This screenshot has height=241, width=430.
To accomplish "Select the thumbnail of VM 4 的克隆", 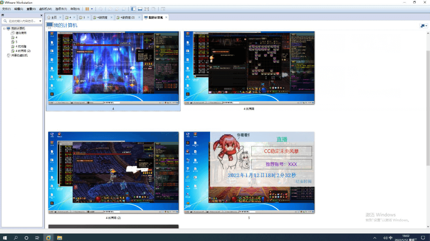I will pyautogui.click(x=249, y=68).
